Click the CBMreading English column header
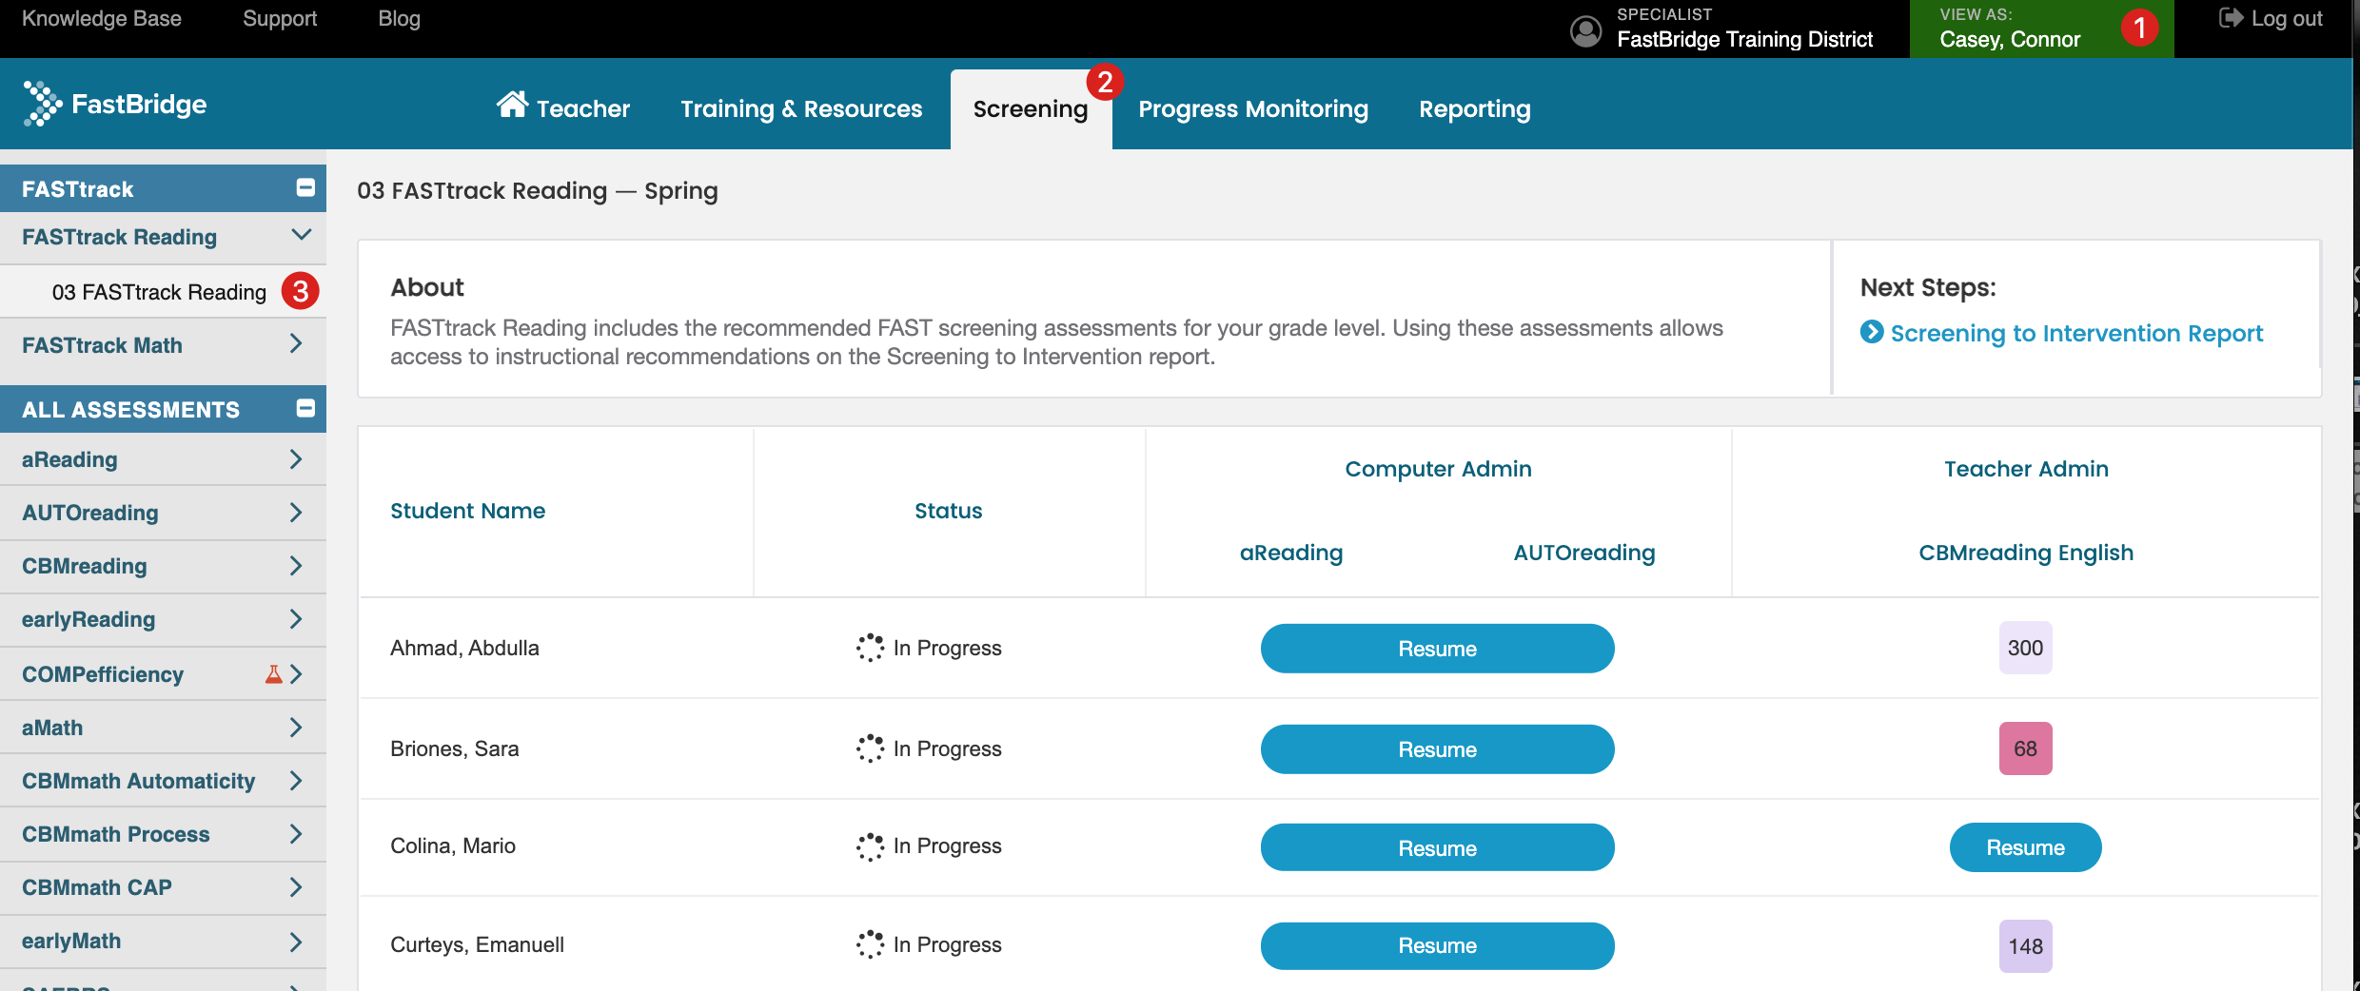Screen dimensions: 2360x991 [2026, 553]
